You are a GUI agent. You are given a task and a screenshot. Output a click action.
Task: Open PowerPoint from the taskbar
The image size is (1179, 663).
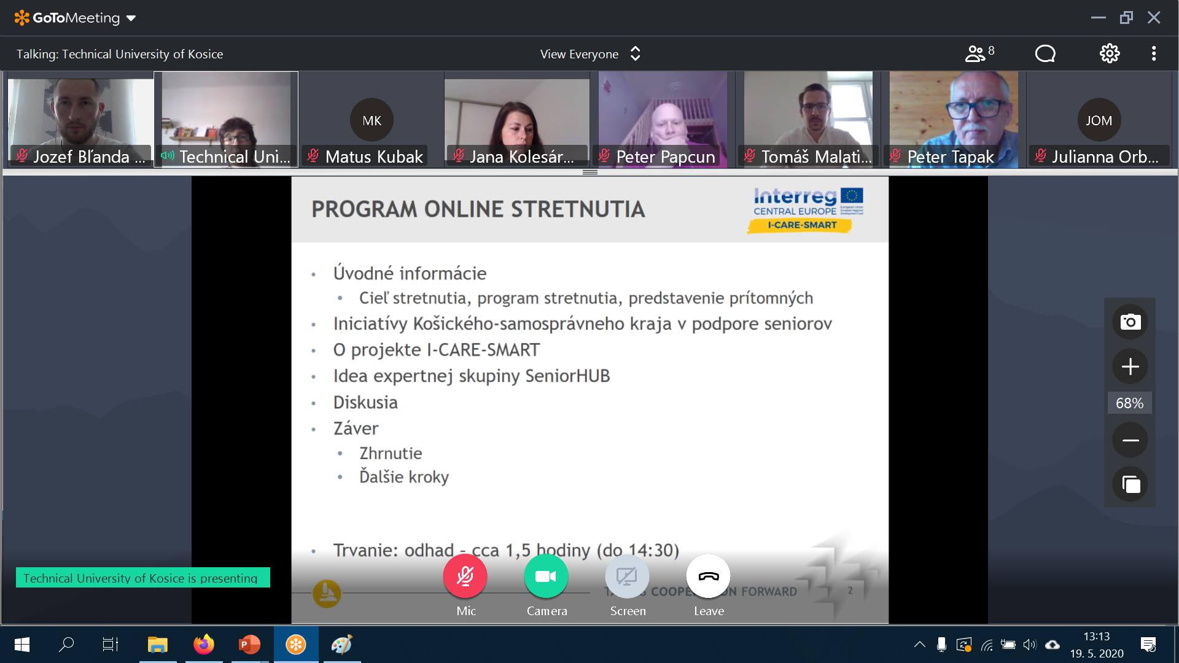click(x=249, y=645)
